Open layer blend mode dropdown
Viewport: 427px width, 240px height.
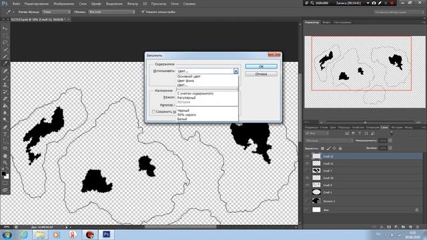(x=329, y=141)
